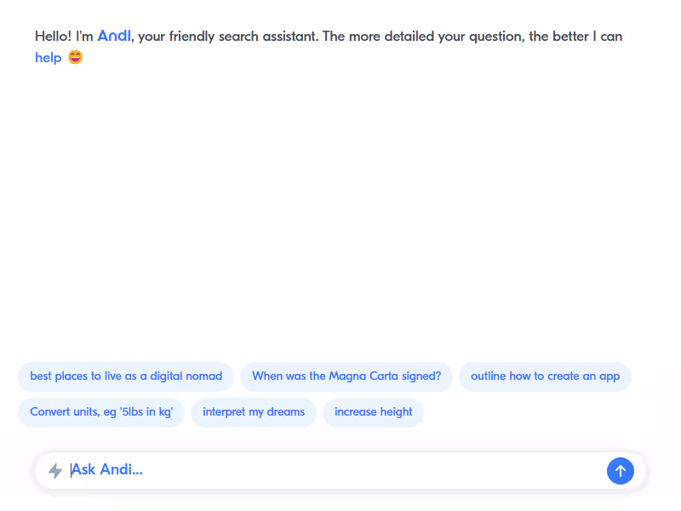The height and width of the screenshot is (511, 681).
Task: Select the 'Convert units' suggestion chip
Action: [x=101, y=412]
